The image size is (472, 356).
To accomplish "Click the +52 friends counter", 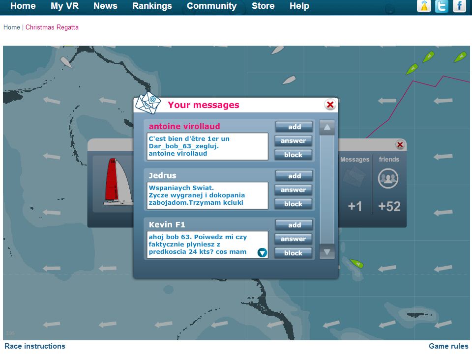I will pyautogui.click(x=389, y=207).
